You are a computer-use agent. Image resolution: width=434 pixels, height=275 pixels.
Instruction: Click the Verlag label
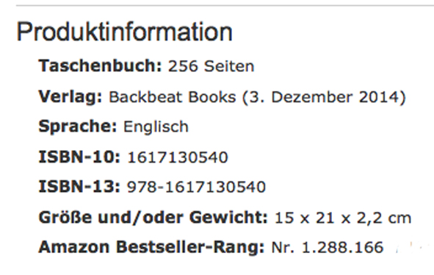click(70, 97)
